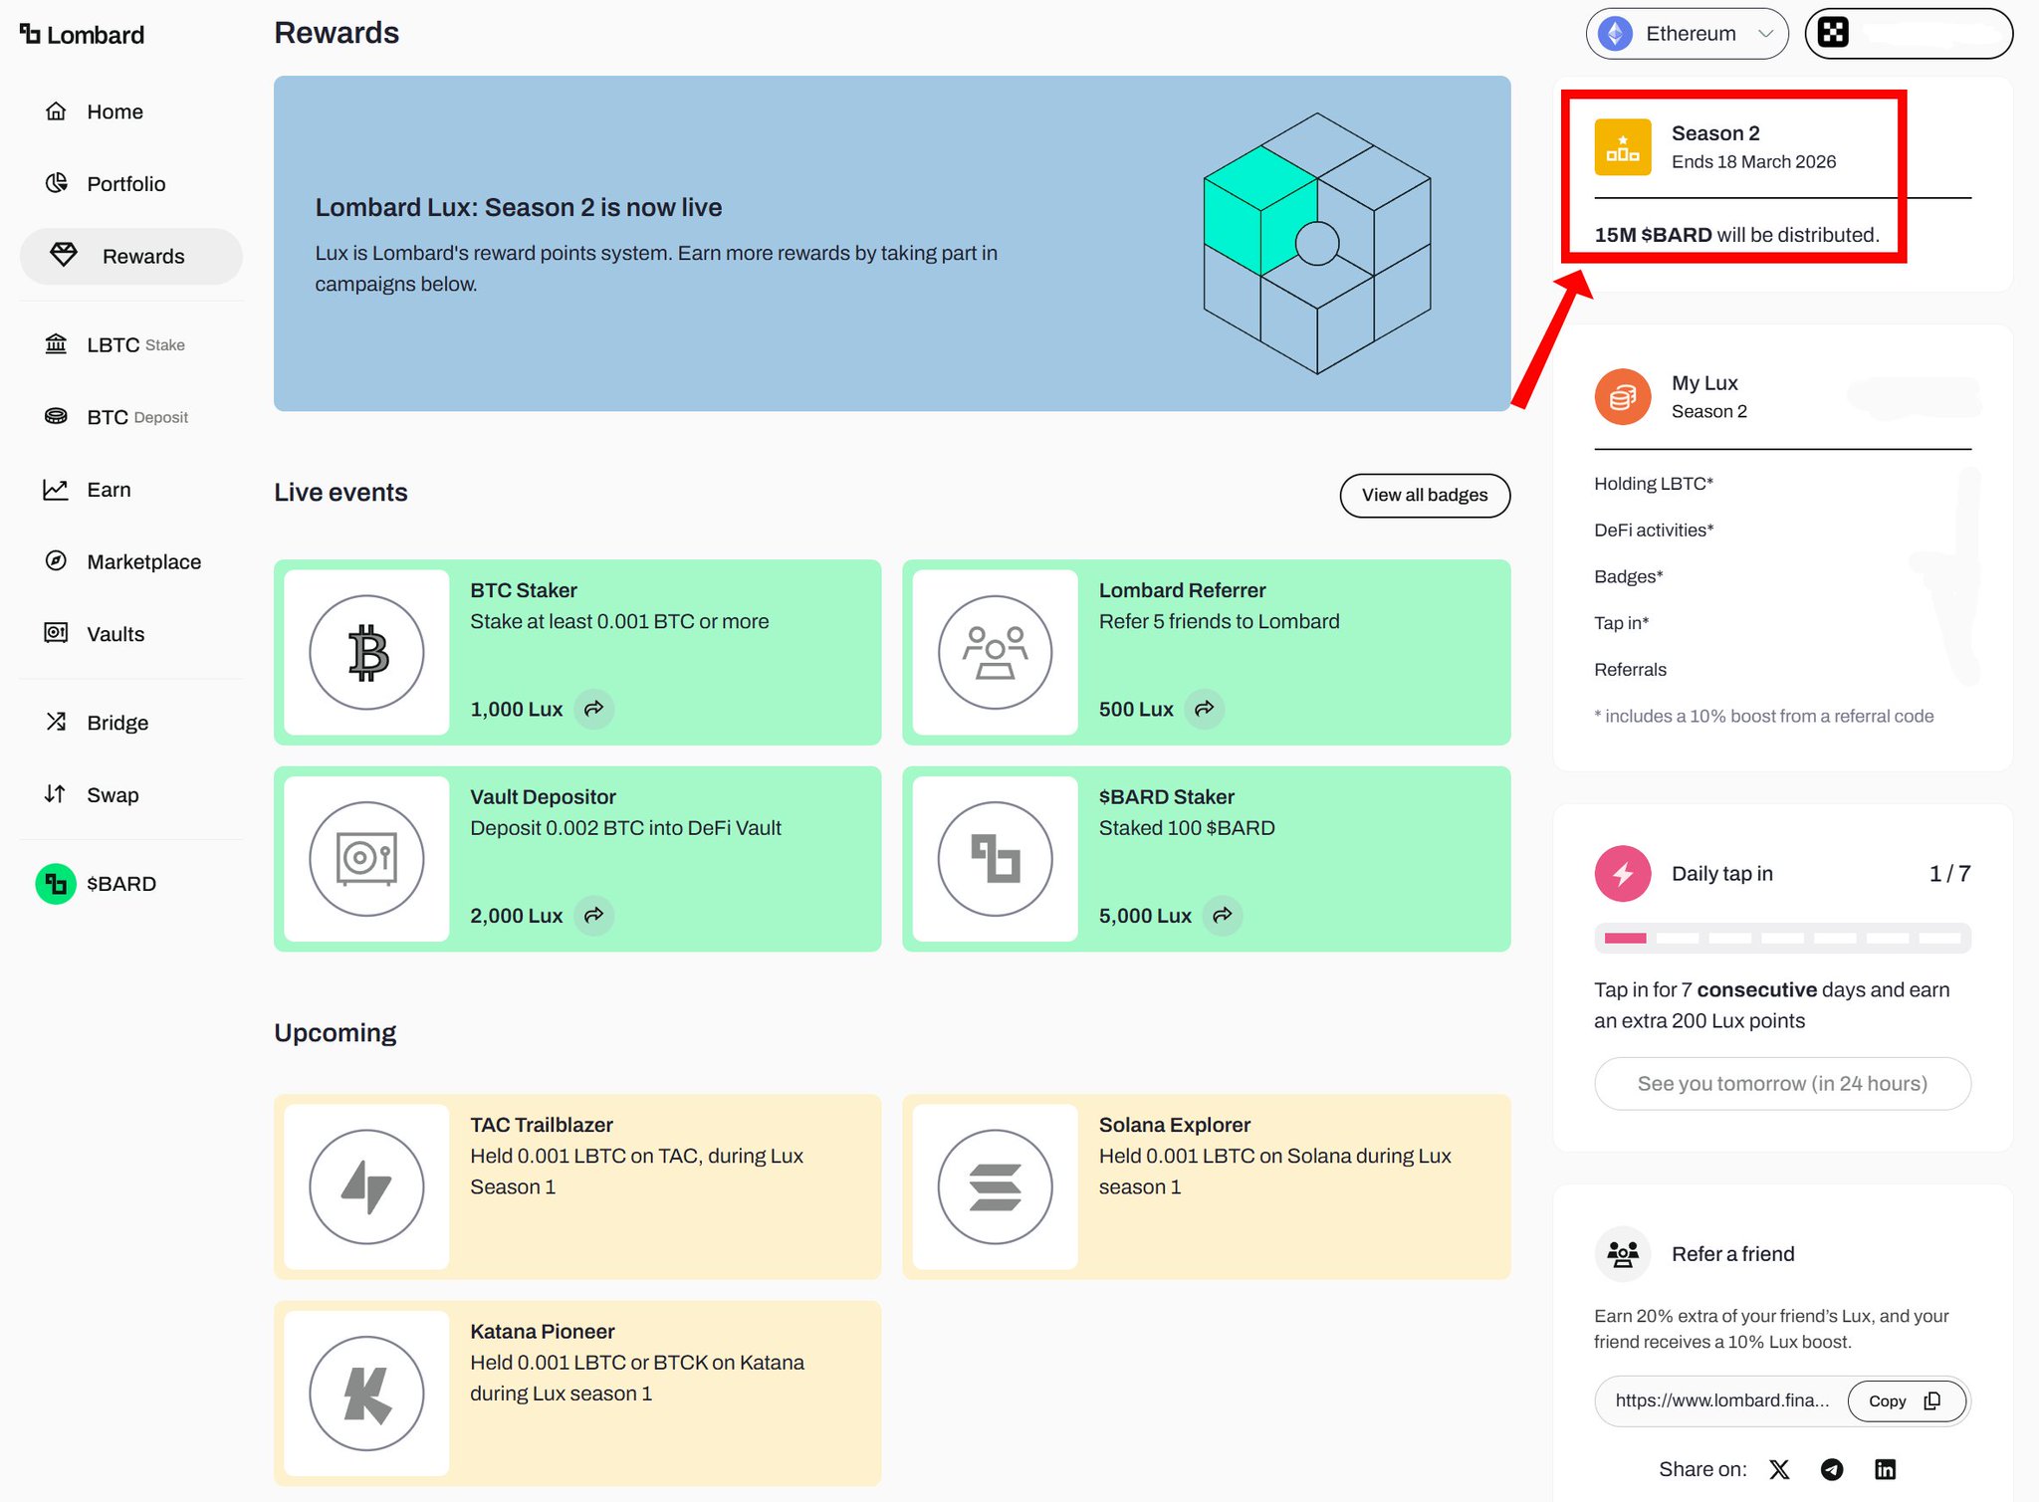Navigate to Vaults in sidebar
The image size is (2039, 1502).
click(x=115, y=634)
